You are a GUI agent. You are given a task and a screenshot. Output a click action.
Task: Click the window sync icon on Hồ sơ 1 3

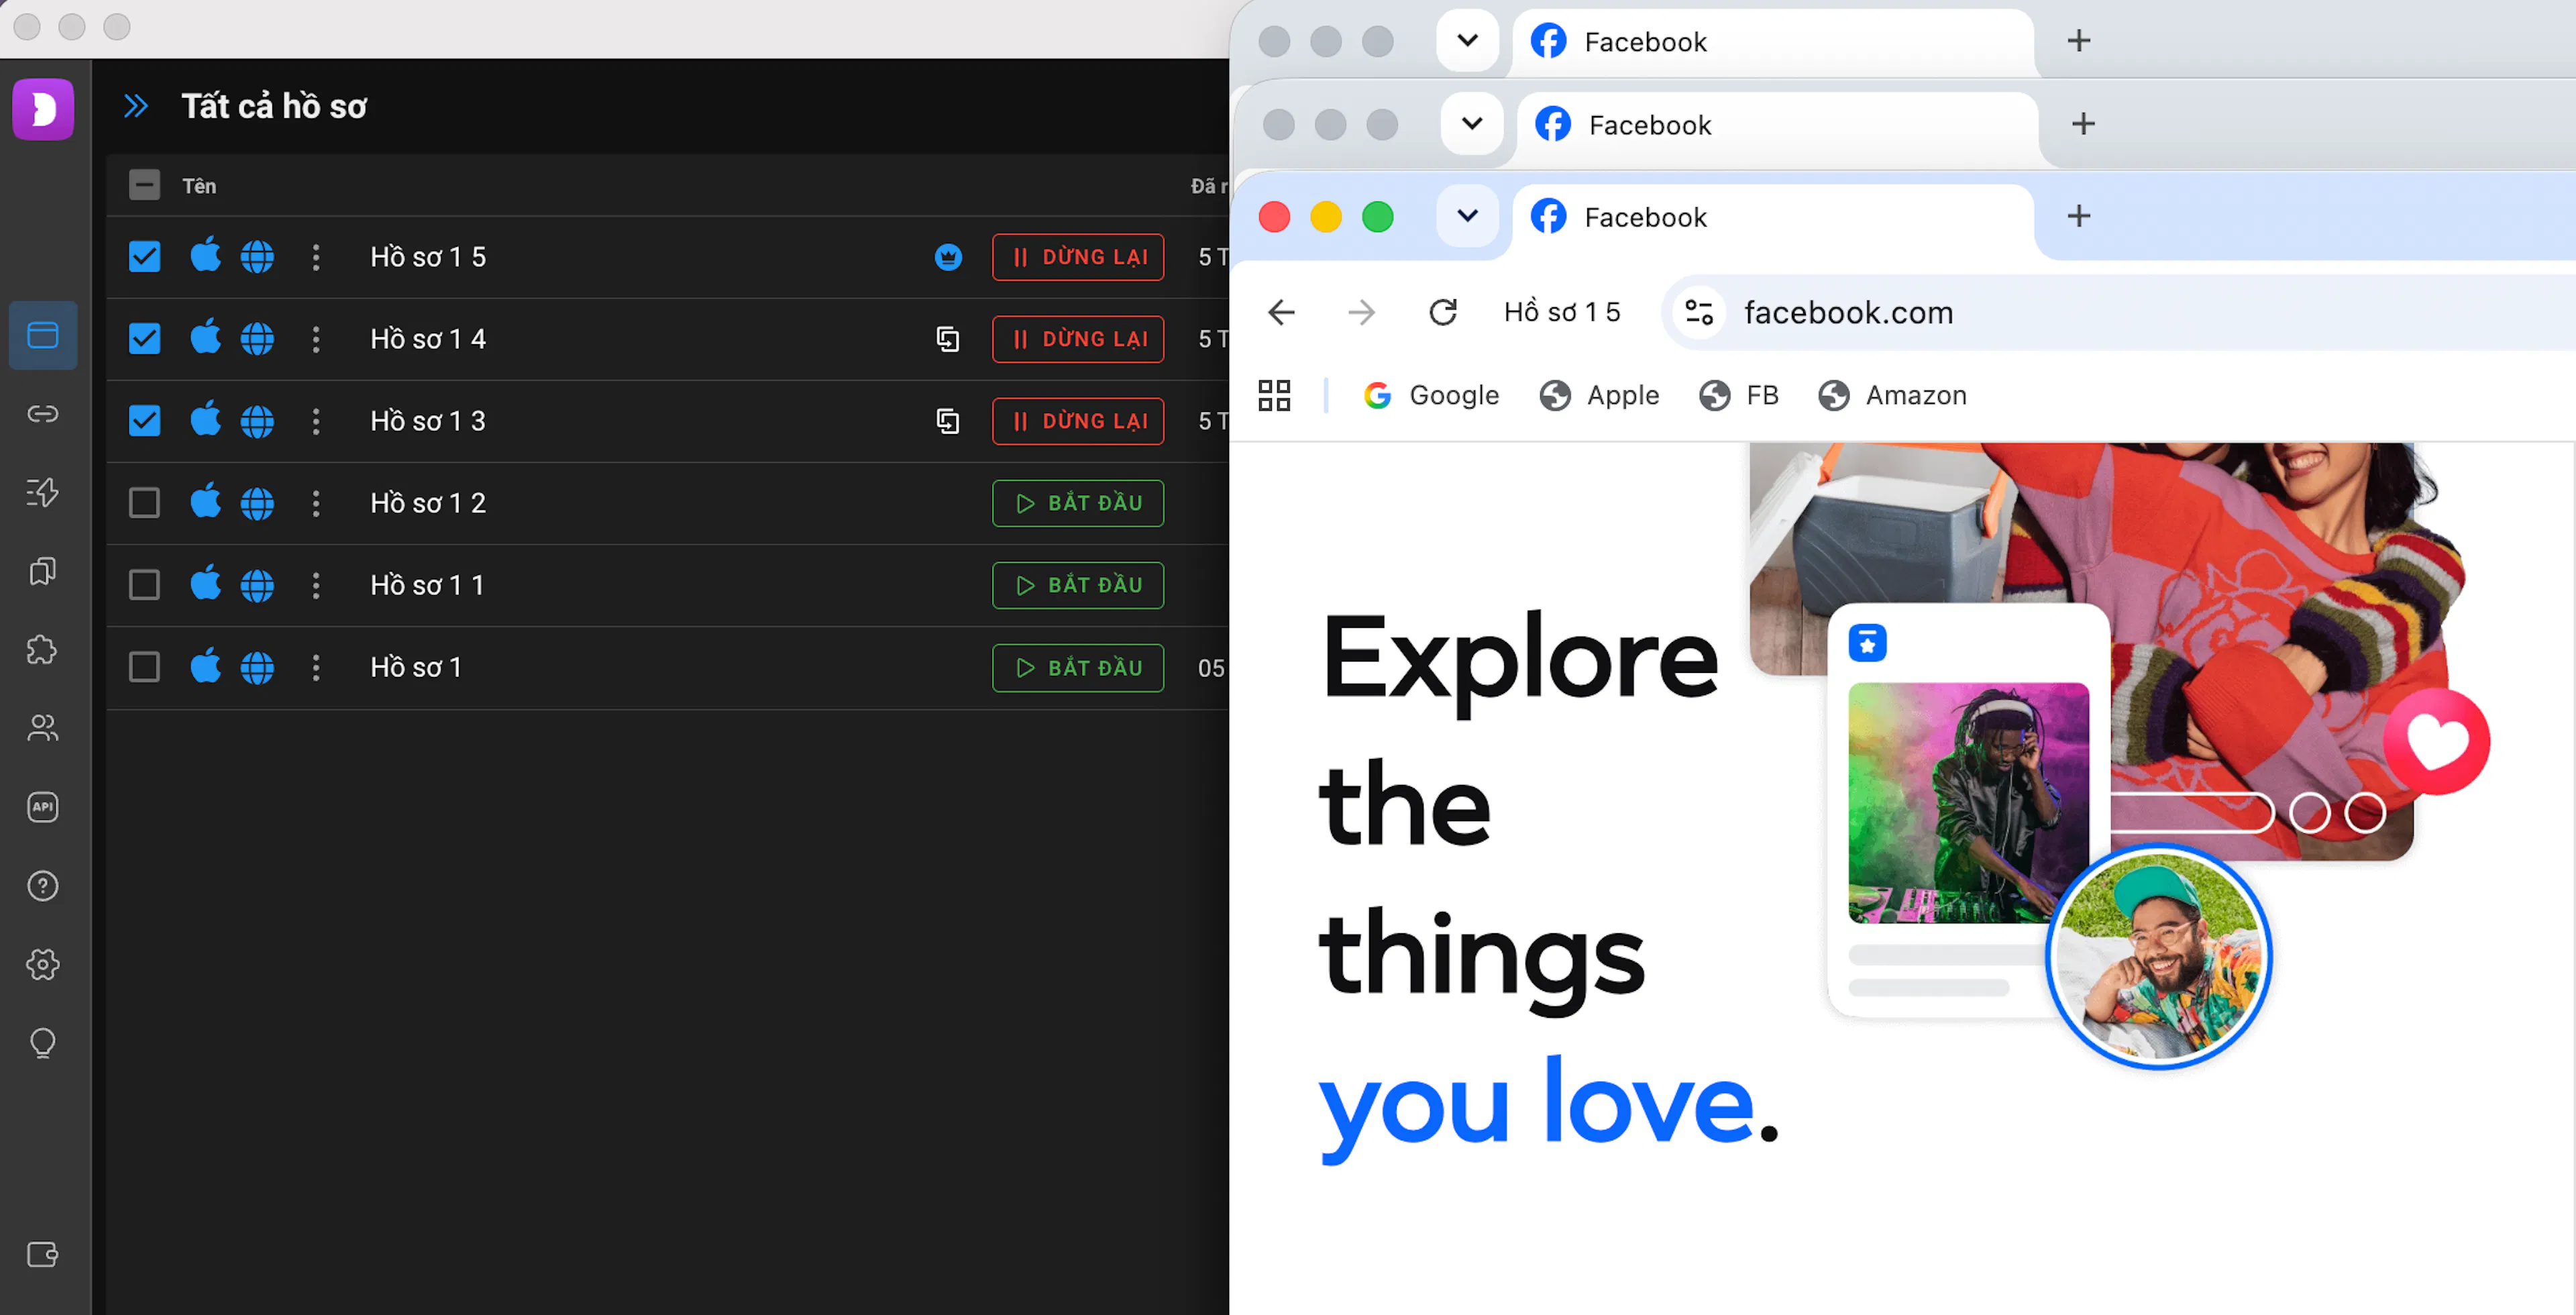pos(948,421)
